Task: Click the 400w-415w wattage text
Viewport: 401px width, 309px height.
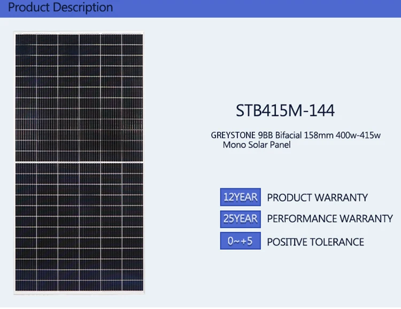Action: click(x=358, y=136)
